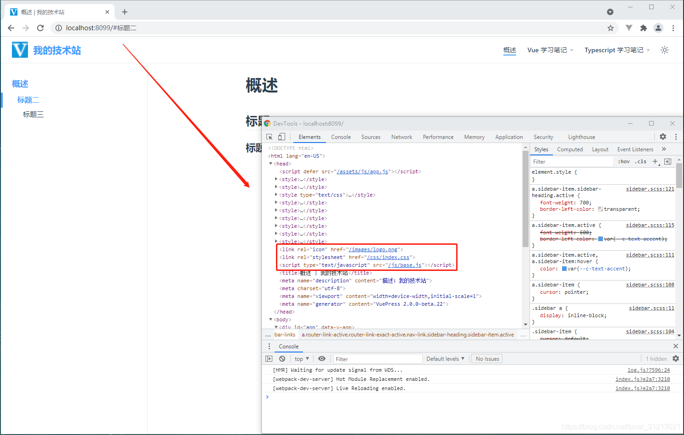This screenshot has height=435, width=684.
Task: Toggle the device toolbar in DevTools
Action: pos(281,137)
